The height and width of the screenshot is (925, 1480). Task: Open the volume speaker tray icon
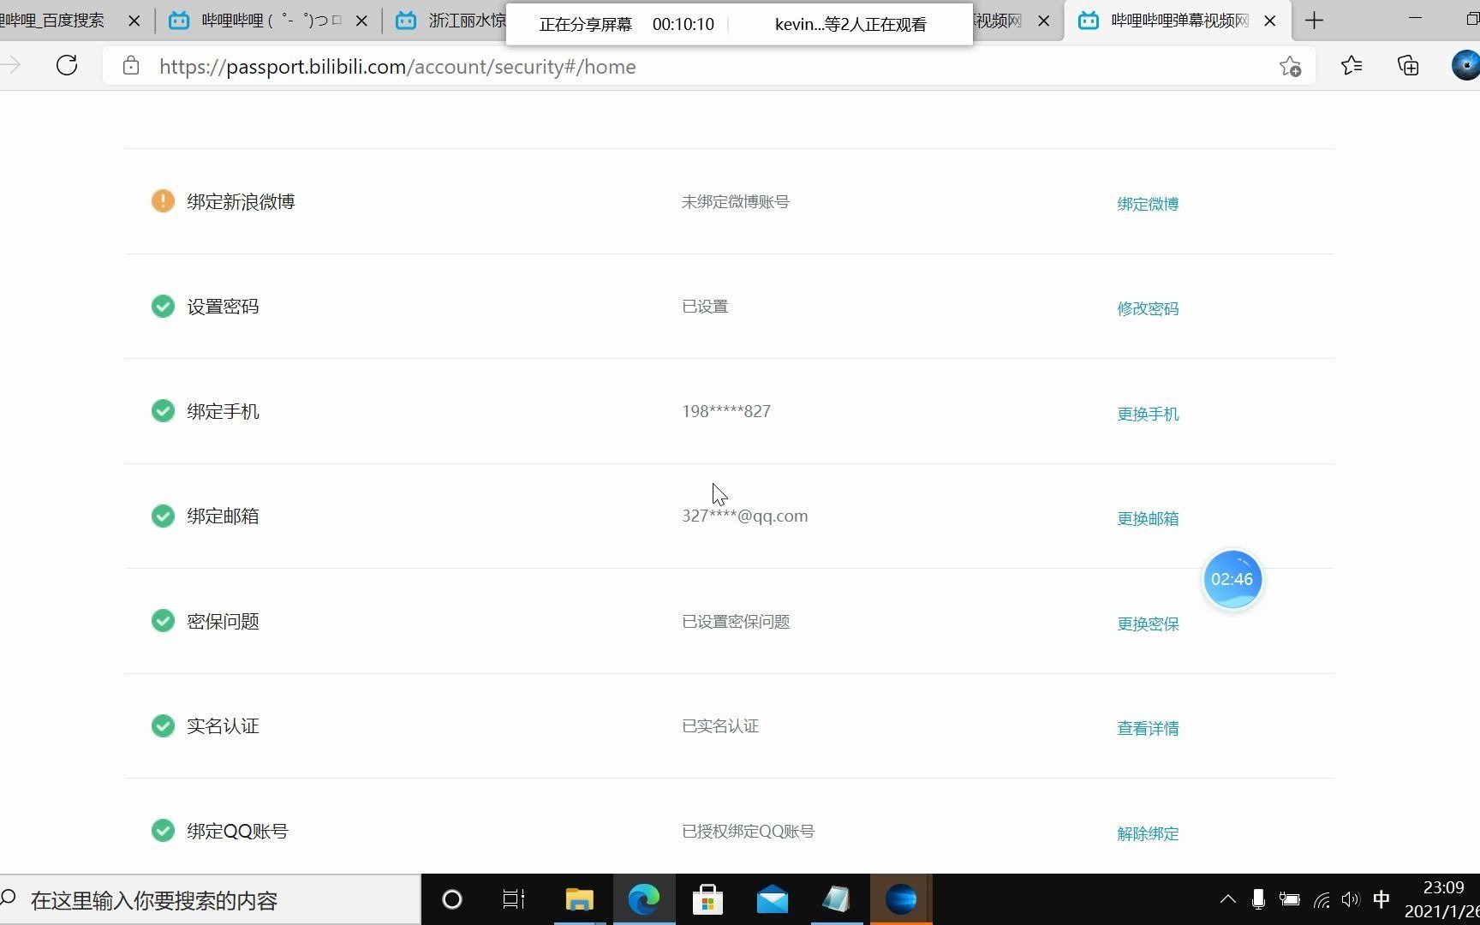[1351, 899]
